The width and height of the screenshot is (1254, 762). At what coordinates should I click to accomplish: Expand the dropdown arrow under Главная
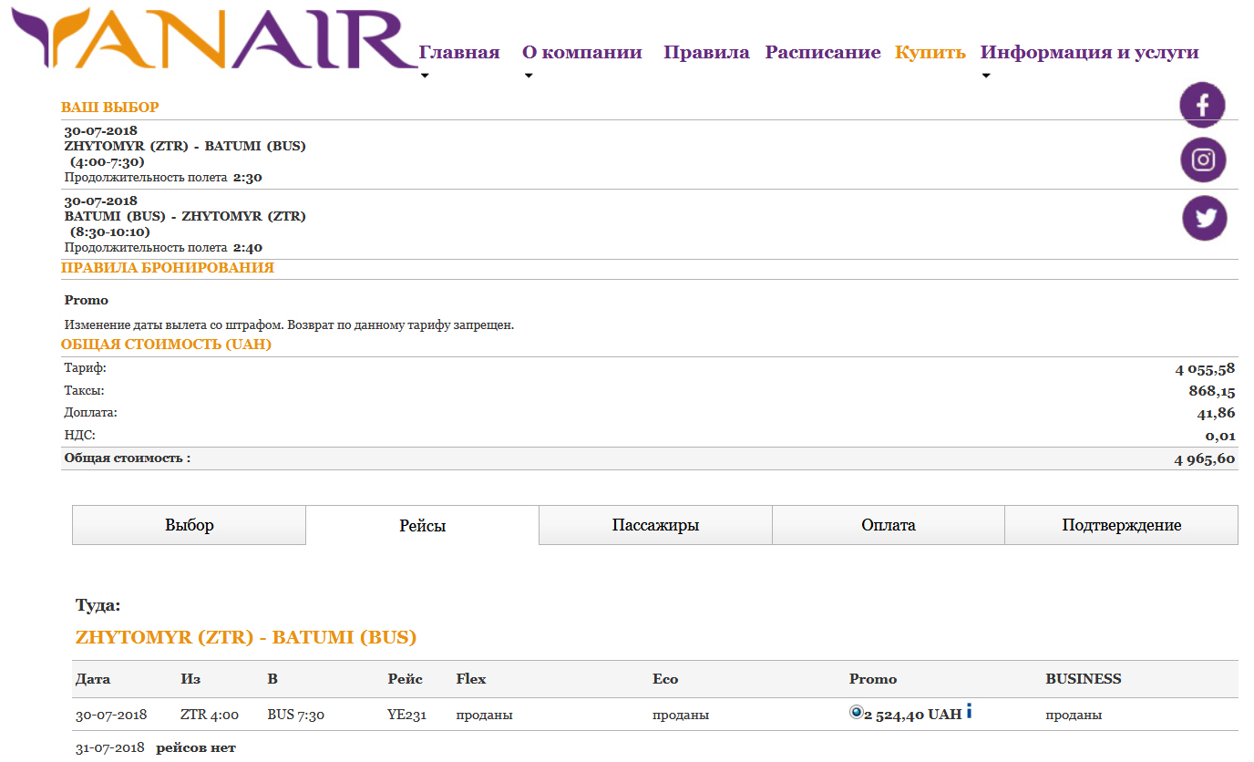coord(425,76)
